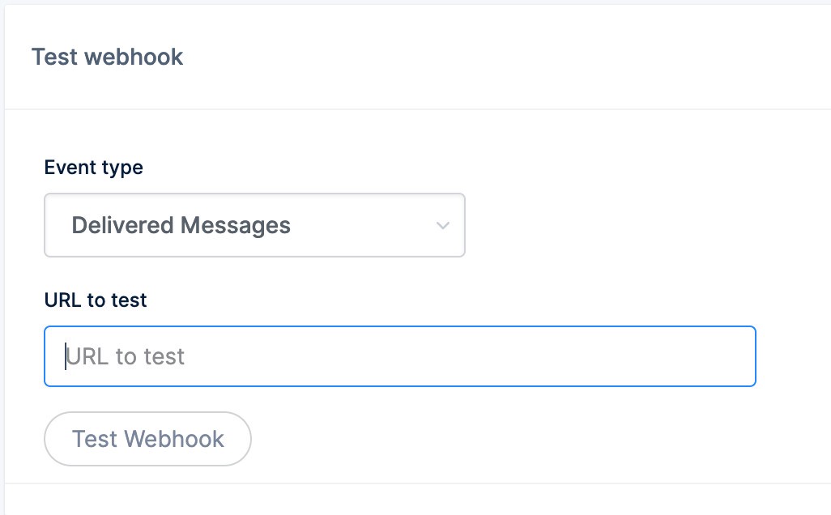Click the label above the event selector

coord(93,168)
